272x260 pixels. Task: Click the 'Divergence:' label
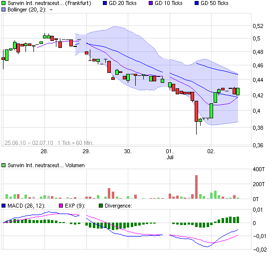[118, 206]
